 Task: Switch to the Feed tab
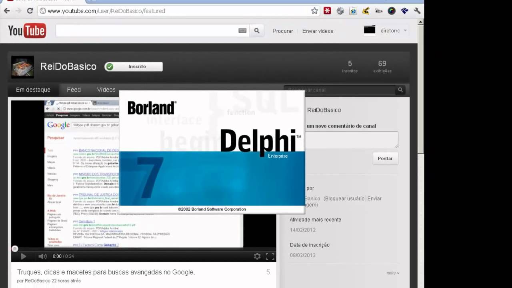[x=74, y=90]
